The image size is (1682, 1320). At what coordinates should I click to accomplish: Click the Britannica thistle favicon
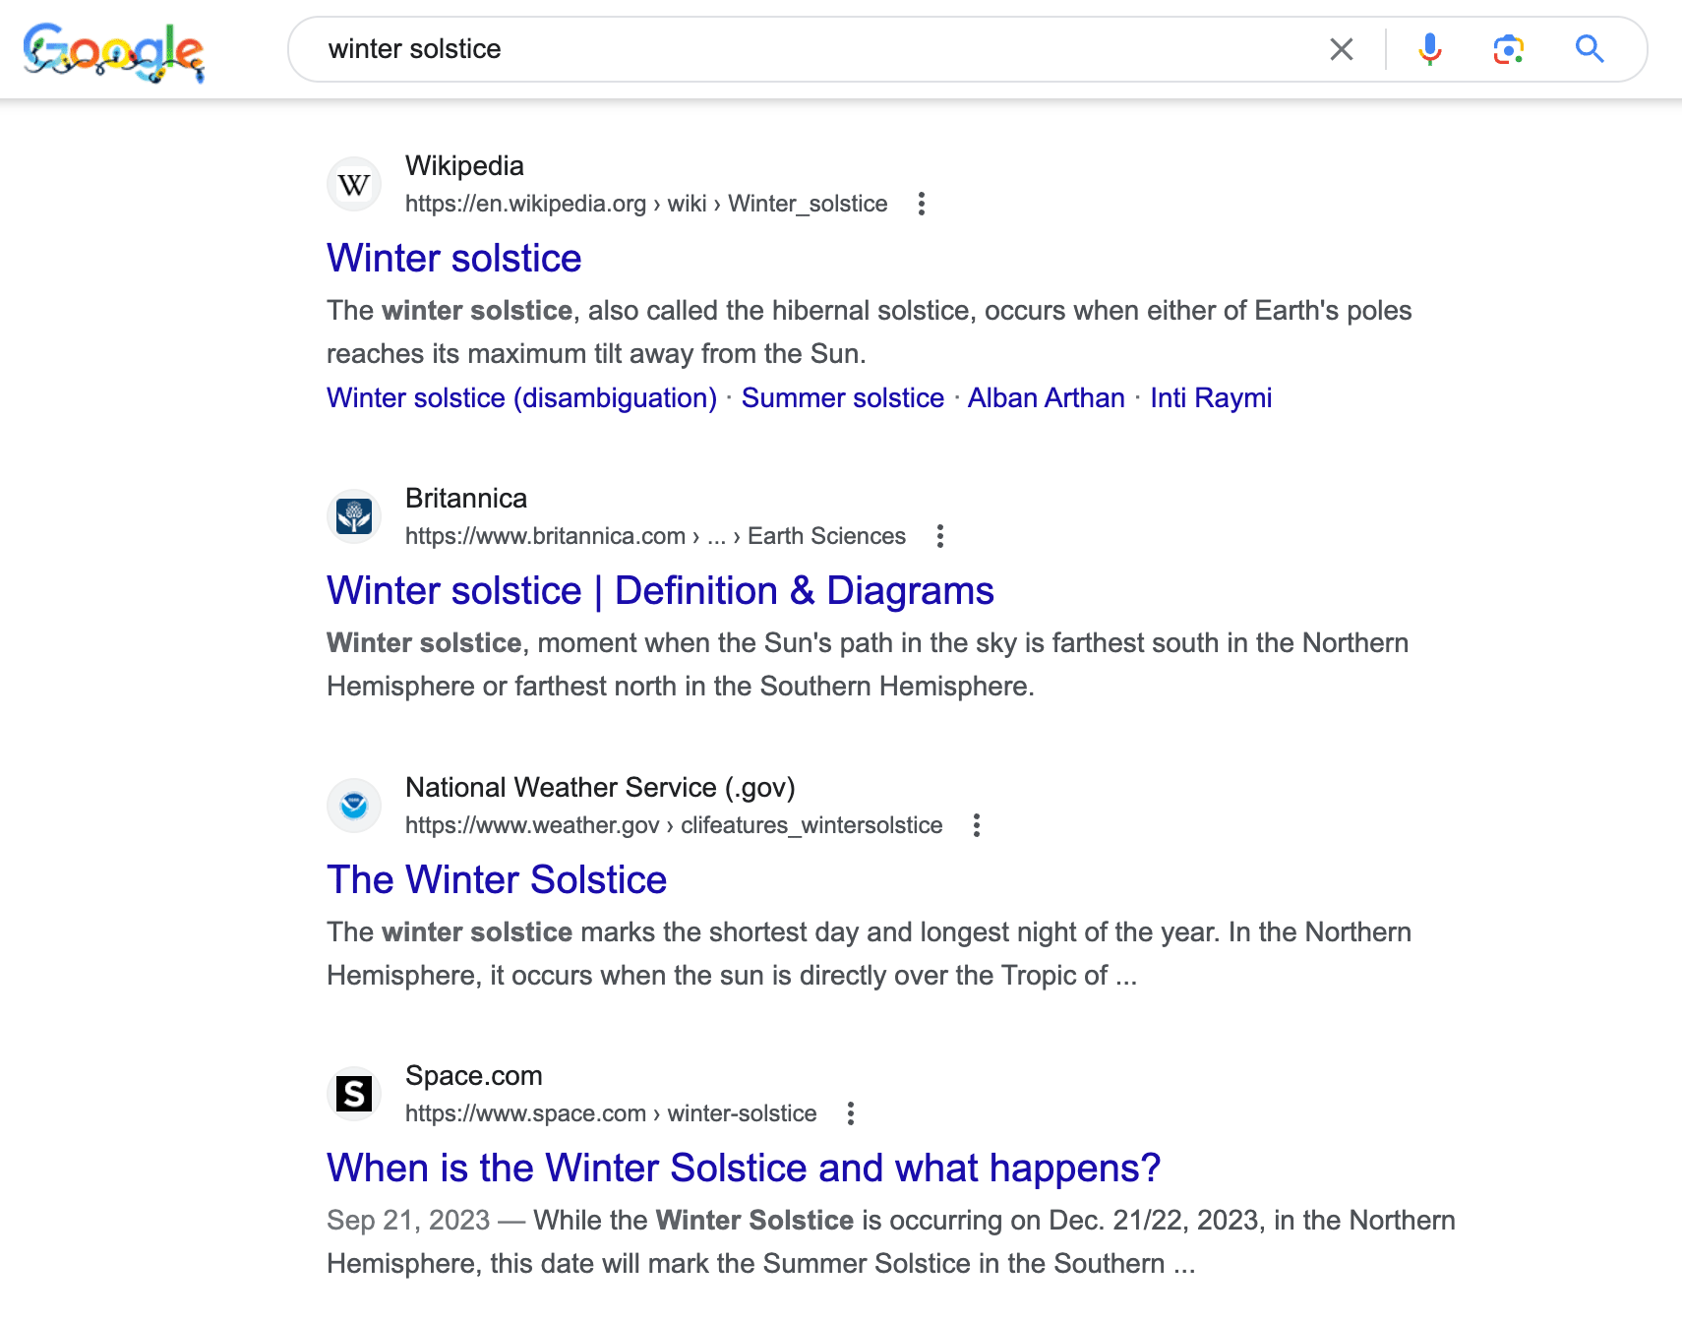353,515
